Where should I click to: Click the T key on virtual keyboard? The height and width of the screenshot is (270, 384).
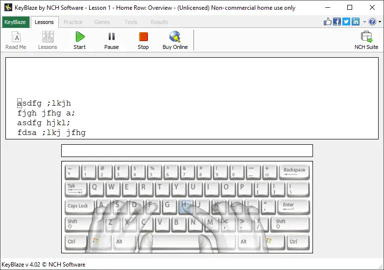pos(162,189)
